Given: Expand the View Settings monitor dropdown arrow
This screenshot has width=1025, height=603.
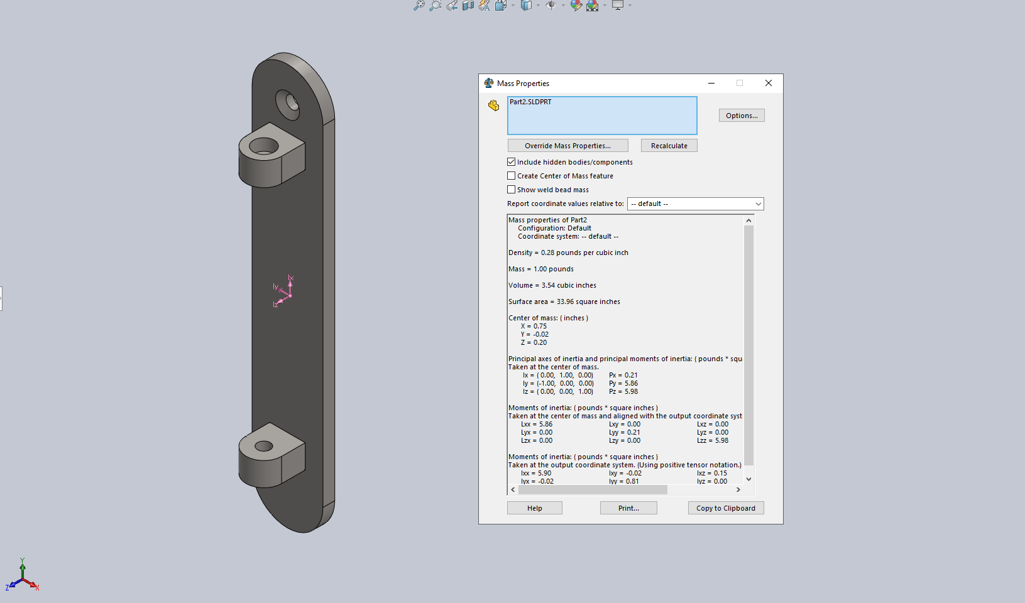Looking at the screenshot, I should (x=630, y=6).
